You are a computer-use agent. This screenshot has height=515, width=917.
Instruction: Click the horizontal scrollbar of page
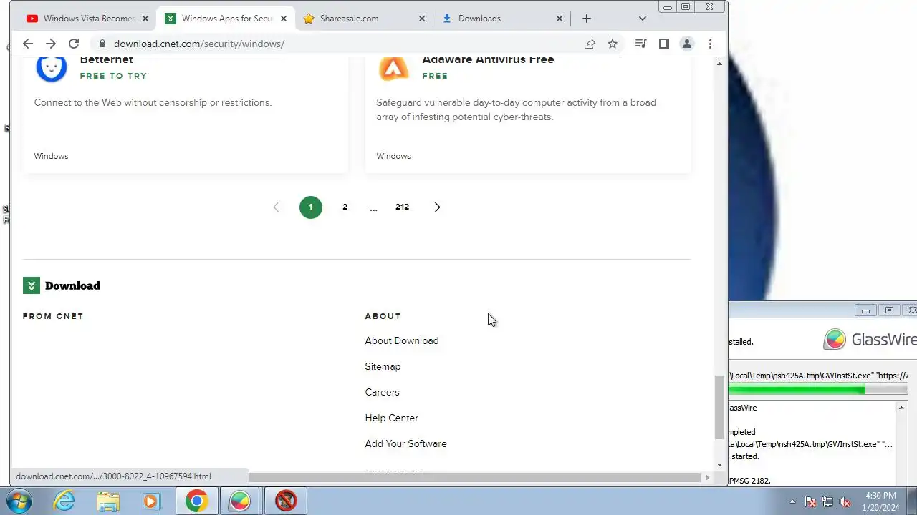pyautogui.click(x=475, y=477)
